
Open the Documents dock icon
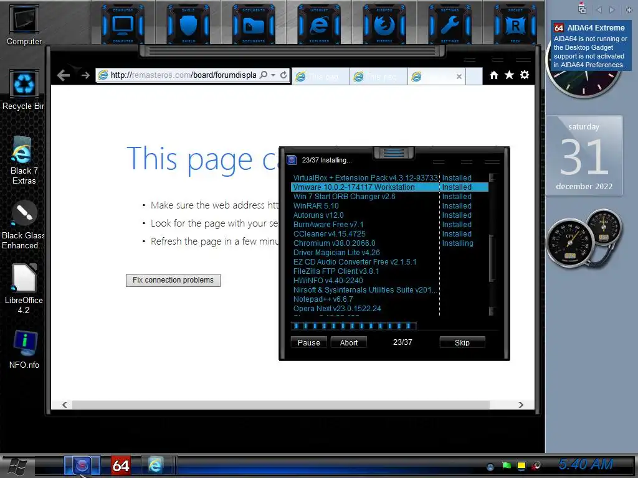(x=254, y=24)
